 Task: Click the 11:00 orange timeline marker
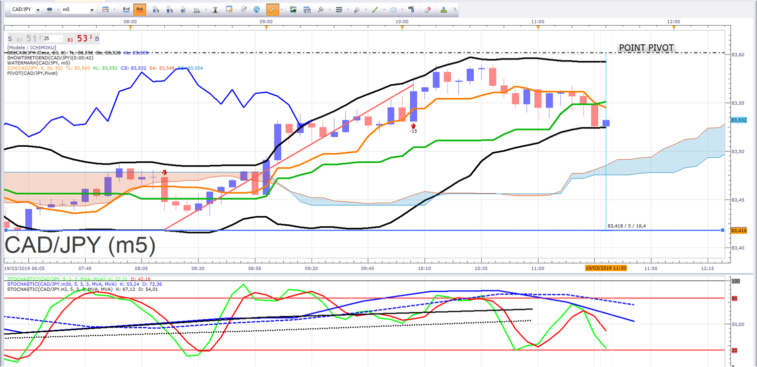pos(538,27)
